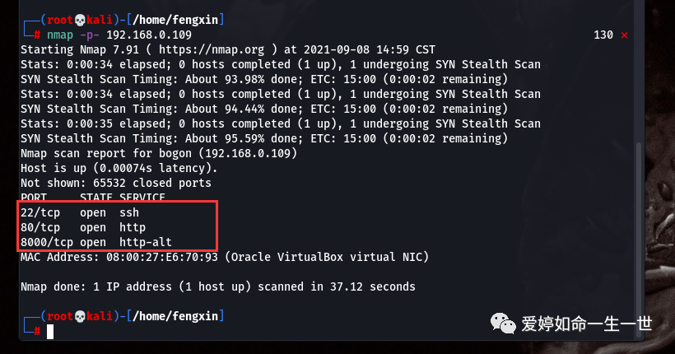Click the MAC address 08:00:27:E6:70:93
The height and width of the screenshot is (354, 675).
pos(162,257)
